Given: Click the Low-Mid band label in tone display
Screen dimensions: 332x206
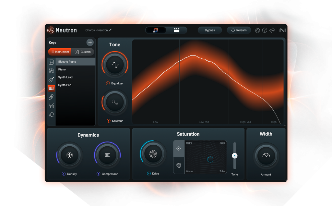Looking at the screenshot, I should click(x=204, y=122).
